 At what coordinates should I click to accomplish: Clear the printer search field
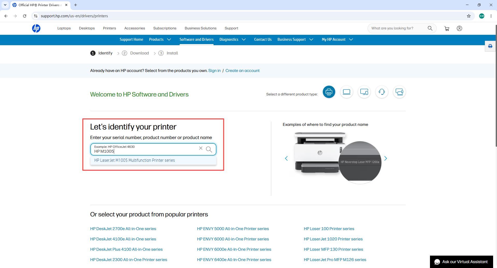click(x=201, y=148)
